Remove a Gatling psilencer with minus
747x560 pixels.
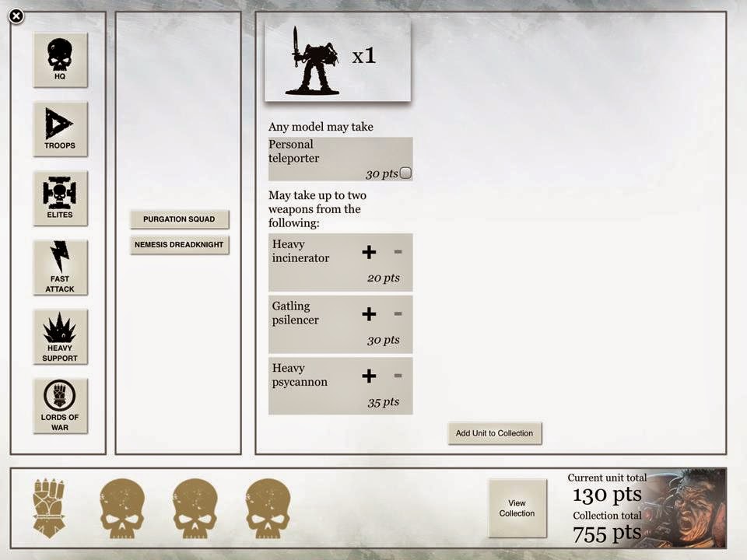[398, 313]
